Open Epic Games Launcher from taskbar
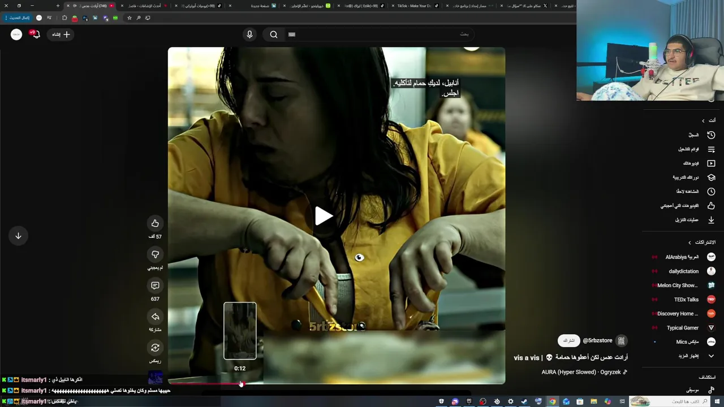This screenshot has width=724, height=407. (469, 401)
